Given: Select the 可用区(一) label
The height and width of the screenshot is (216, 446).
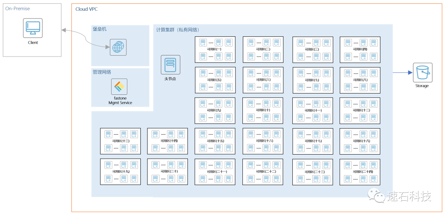Looking at the screenshot, I should (214, 49).
